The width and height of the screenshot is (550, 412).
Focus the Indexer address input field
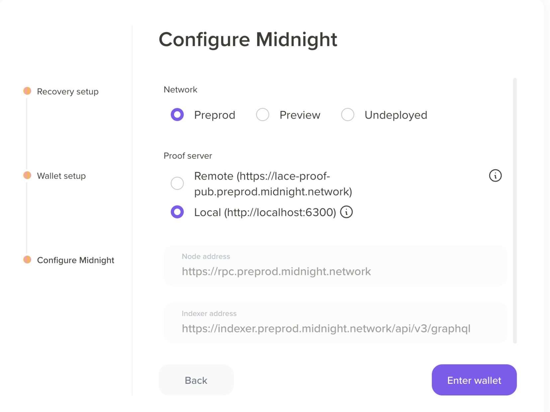(x=335, y=328)
